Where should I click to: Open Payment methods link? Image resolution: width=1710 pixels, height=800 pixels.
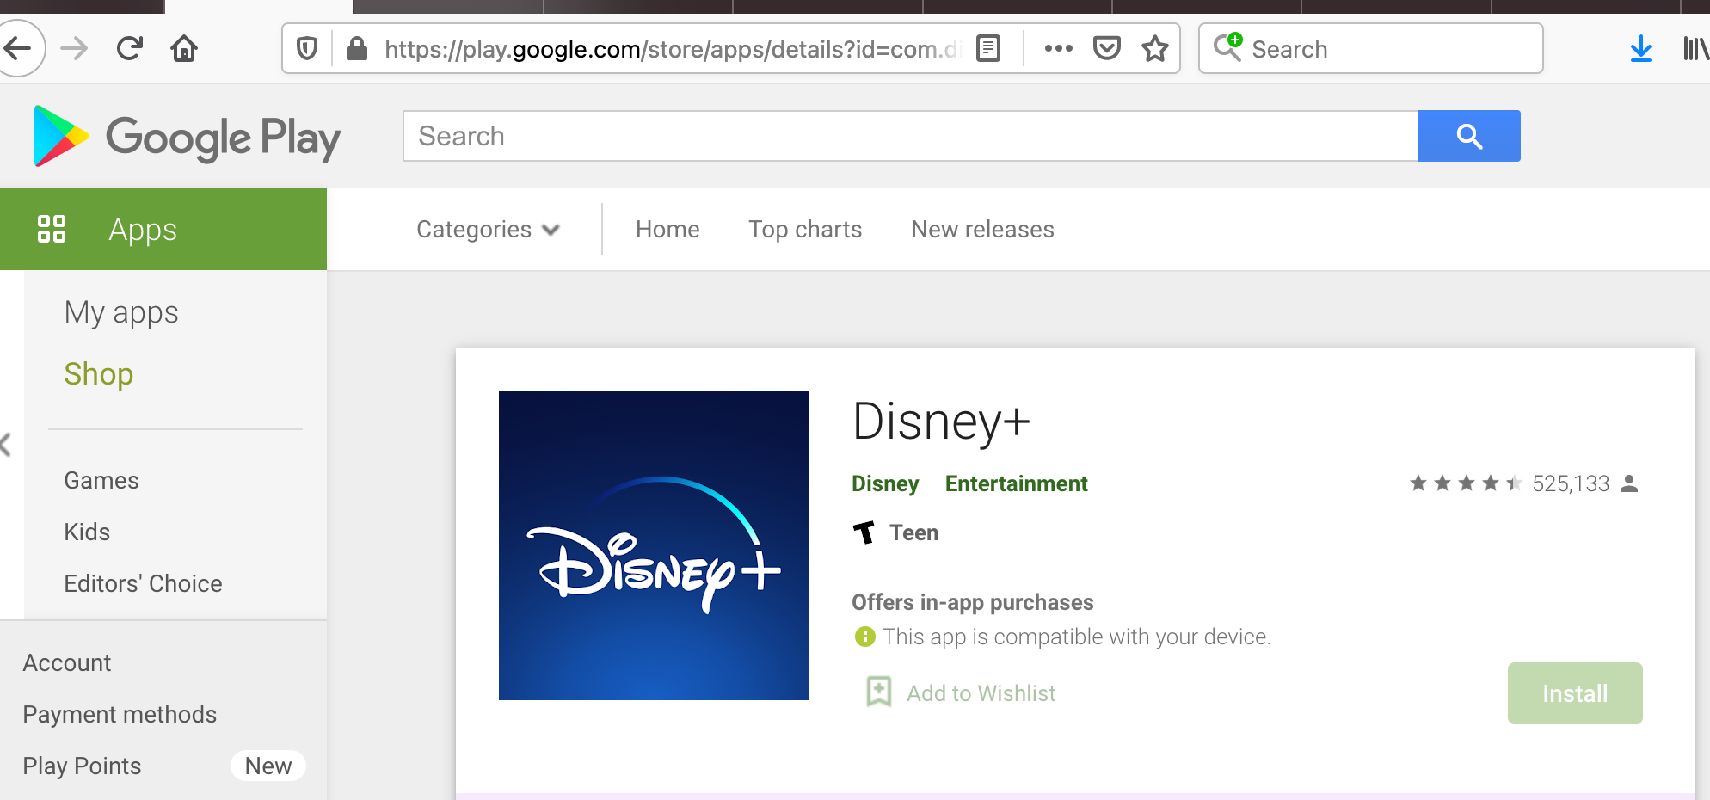[x=120, y=715]
